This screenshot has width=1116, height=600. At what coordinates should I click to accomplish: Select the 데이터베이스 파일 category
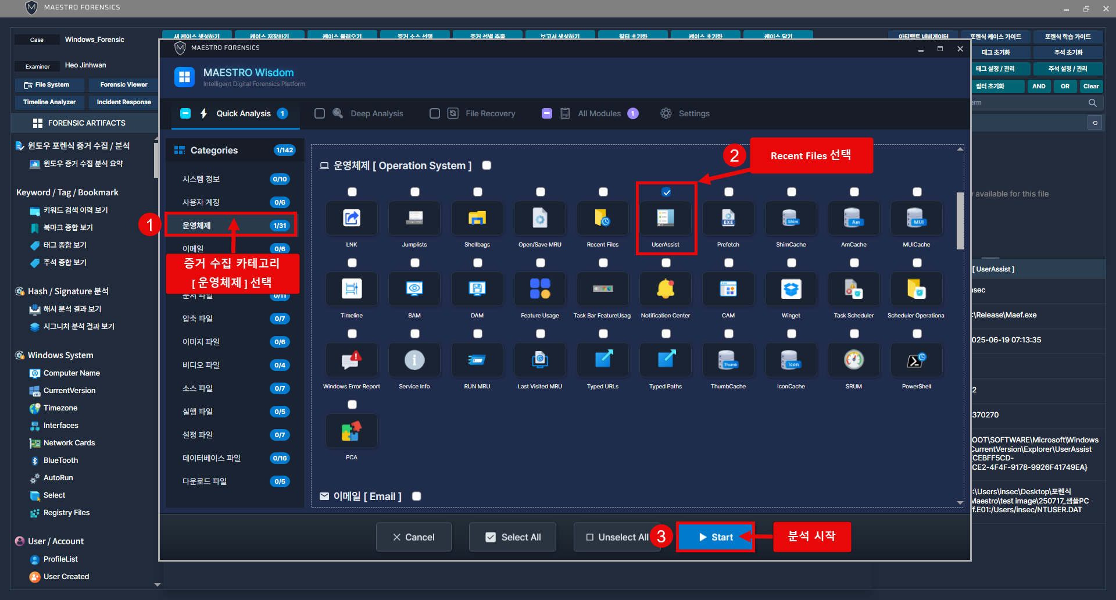coord(235,458)
